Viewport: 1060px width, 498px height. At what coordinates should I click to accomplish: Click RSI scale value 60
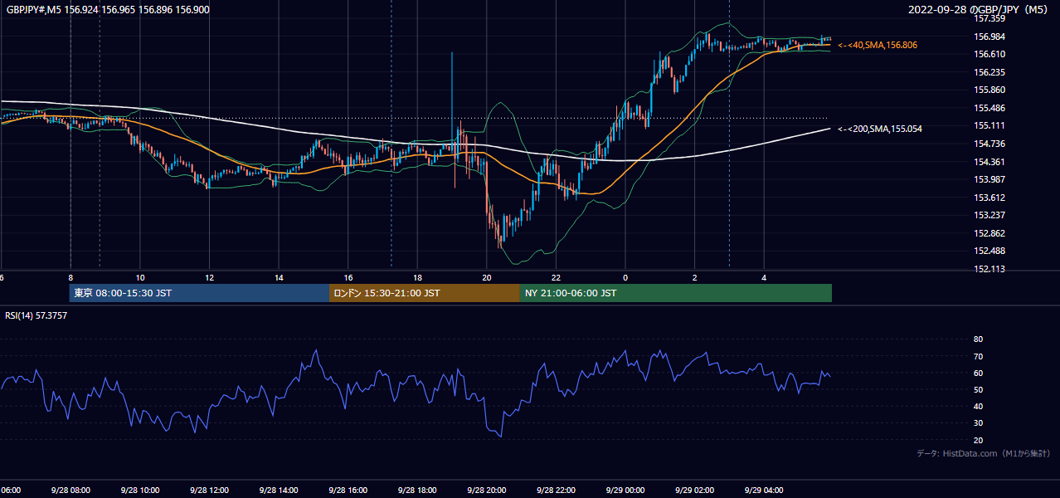click(978, 373)
